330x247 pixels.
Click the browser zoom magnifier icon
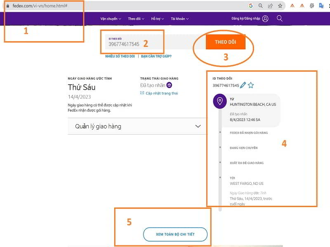(260, 6)
